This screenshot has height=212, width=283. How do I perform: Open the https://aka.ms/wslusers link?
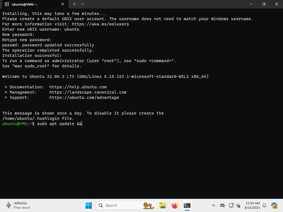[x=100, y=24]
